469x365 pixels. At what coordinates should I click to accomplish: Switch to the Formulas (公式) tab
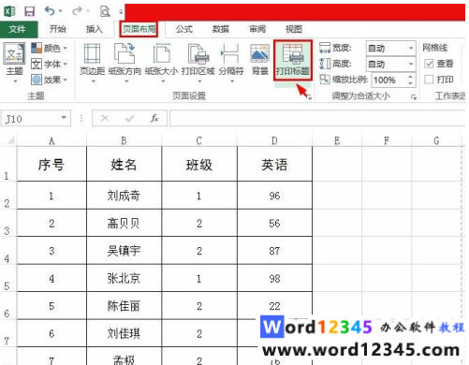(184, 29)
